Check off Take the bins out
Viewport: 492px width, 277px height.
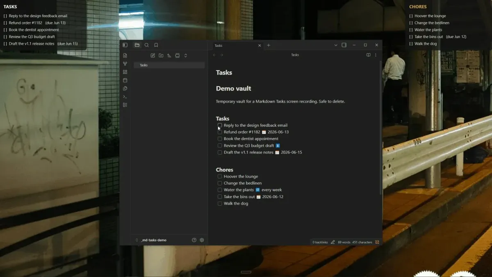click(x=220, y=197)
